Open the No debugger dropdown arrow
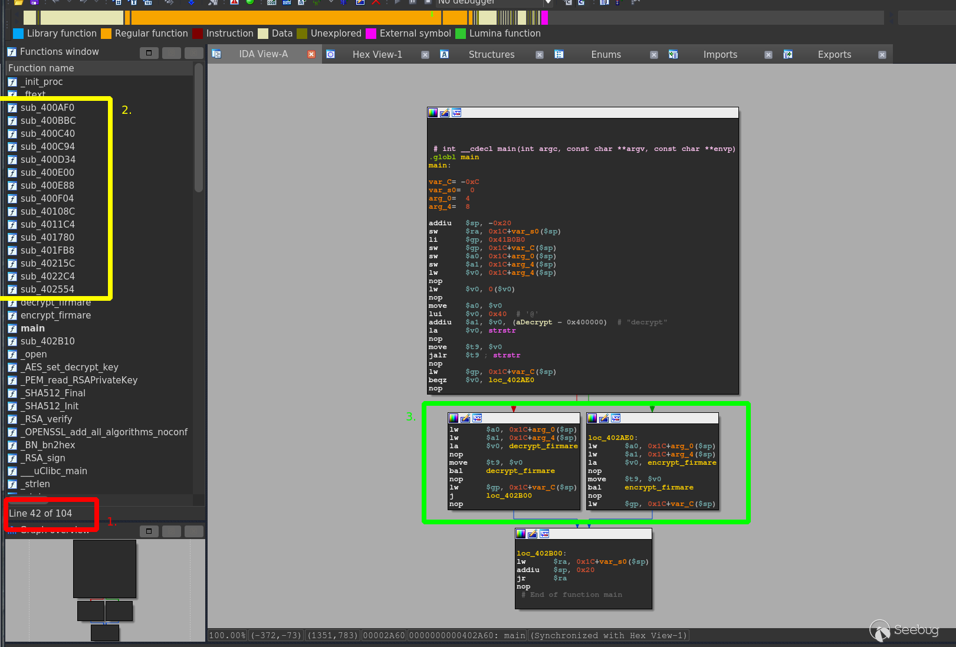The height and width of the screenshot is (647, 956). 548,2
